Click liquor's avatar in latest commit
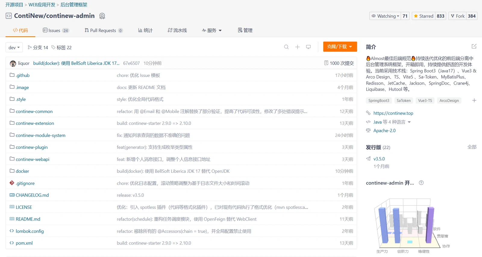 click(x=13, y=63)
